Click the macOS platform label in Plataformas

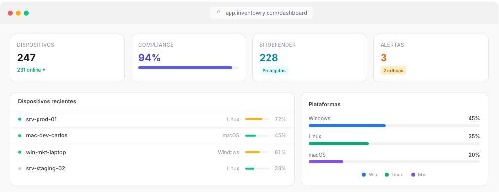click(317, 155)
